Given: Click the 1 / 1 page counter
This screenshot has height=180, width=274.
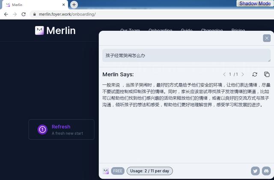Looking at the screenshot, I should (x=233, y=74).
